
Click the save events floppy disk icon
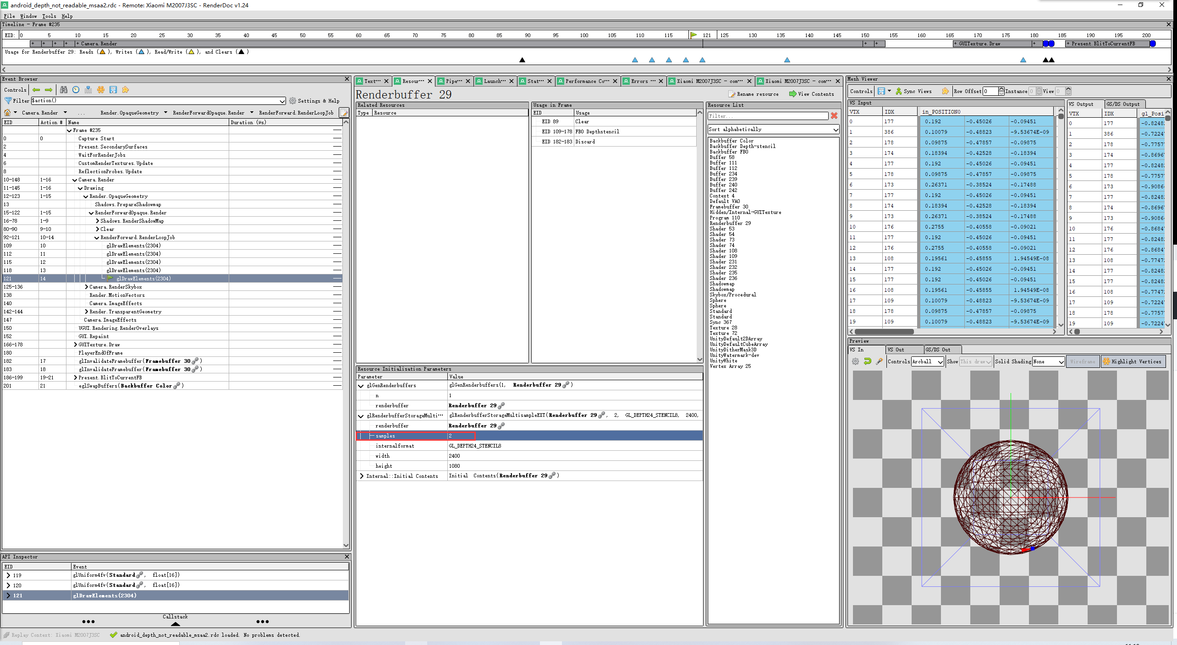tap(114, 90)
